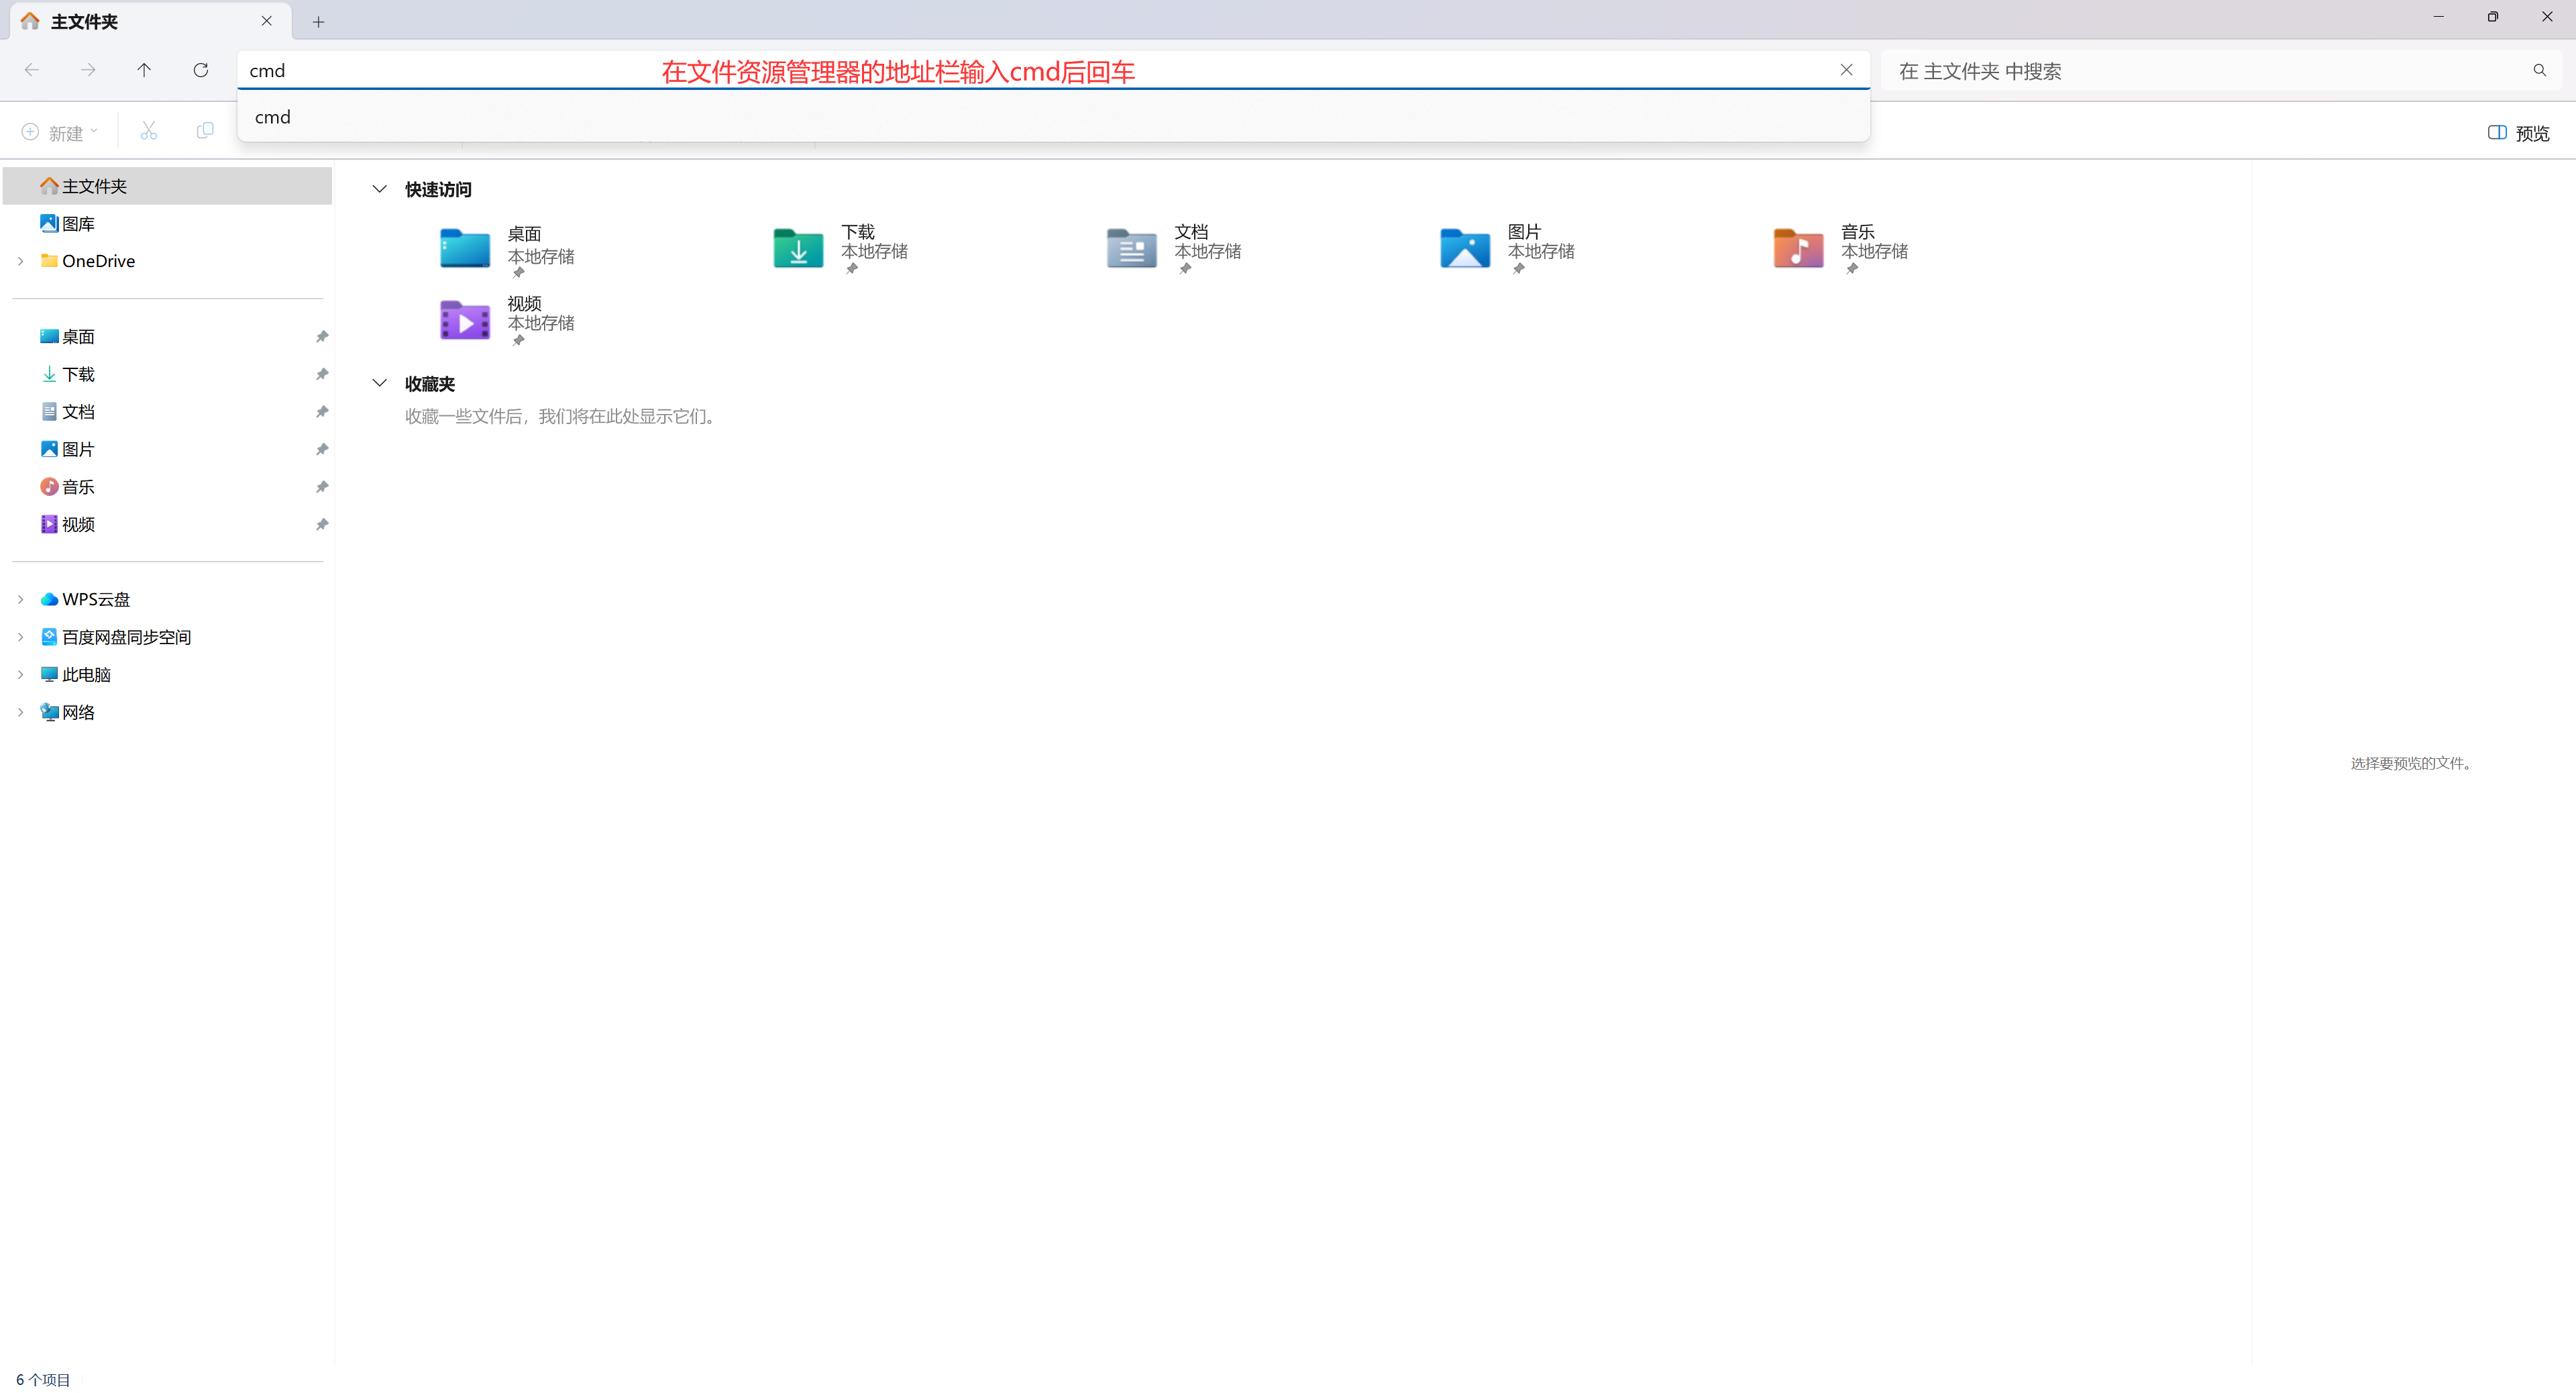Viewport: 2576px width, 1393px height.
Task: Select 图库 in the sidebar
Action: pyautogui.click(x=78, y=224)
